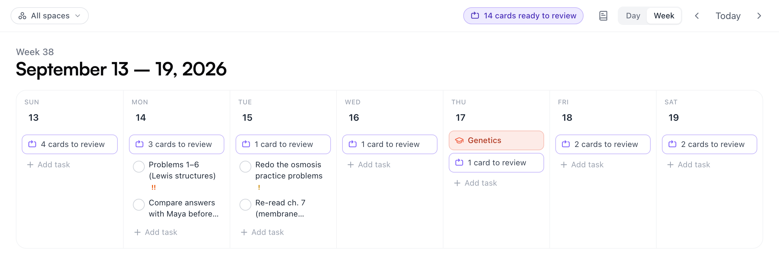Check off Redo the osmosis practice problems
The width and height of the screenshot is (779, 269).
click(x=245, y=167)
